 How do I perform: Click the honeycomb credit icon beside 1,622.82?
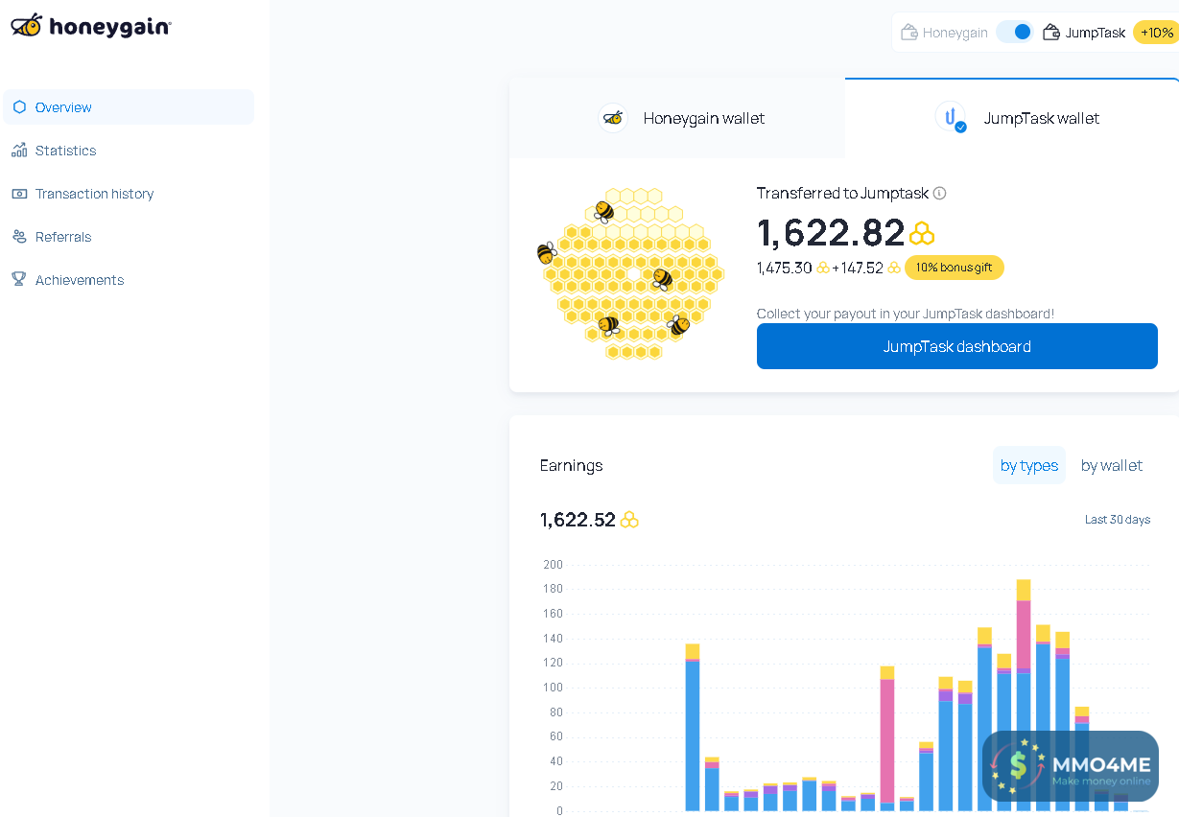point(922,233)
